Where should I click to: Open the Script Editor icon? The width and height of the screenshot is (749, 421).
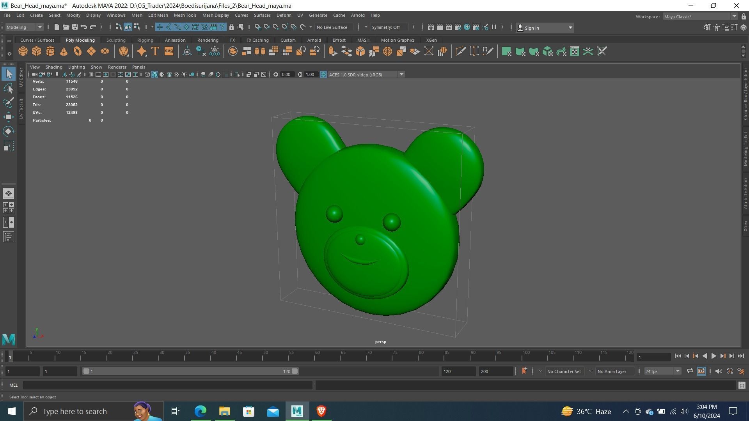click(742, 386)
